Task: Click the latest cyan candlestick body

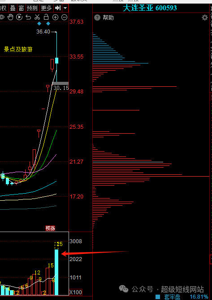Action: click(x=56, y=60)
